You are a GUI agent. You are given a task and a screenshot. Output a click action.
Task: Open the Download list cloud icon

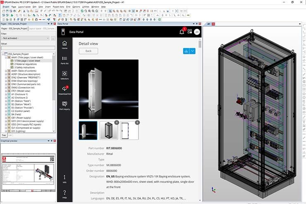click(65, 90)
